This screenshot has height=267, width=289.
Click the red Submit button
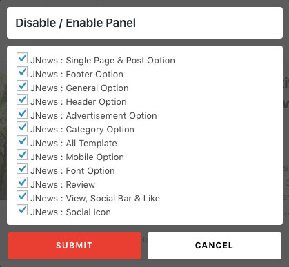[74, 246]
